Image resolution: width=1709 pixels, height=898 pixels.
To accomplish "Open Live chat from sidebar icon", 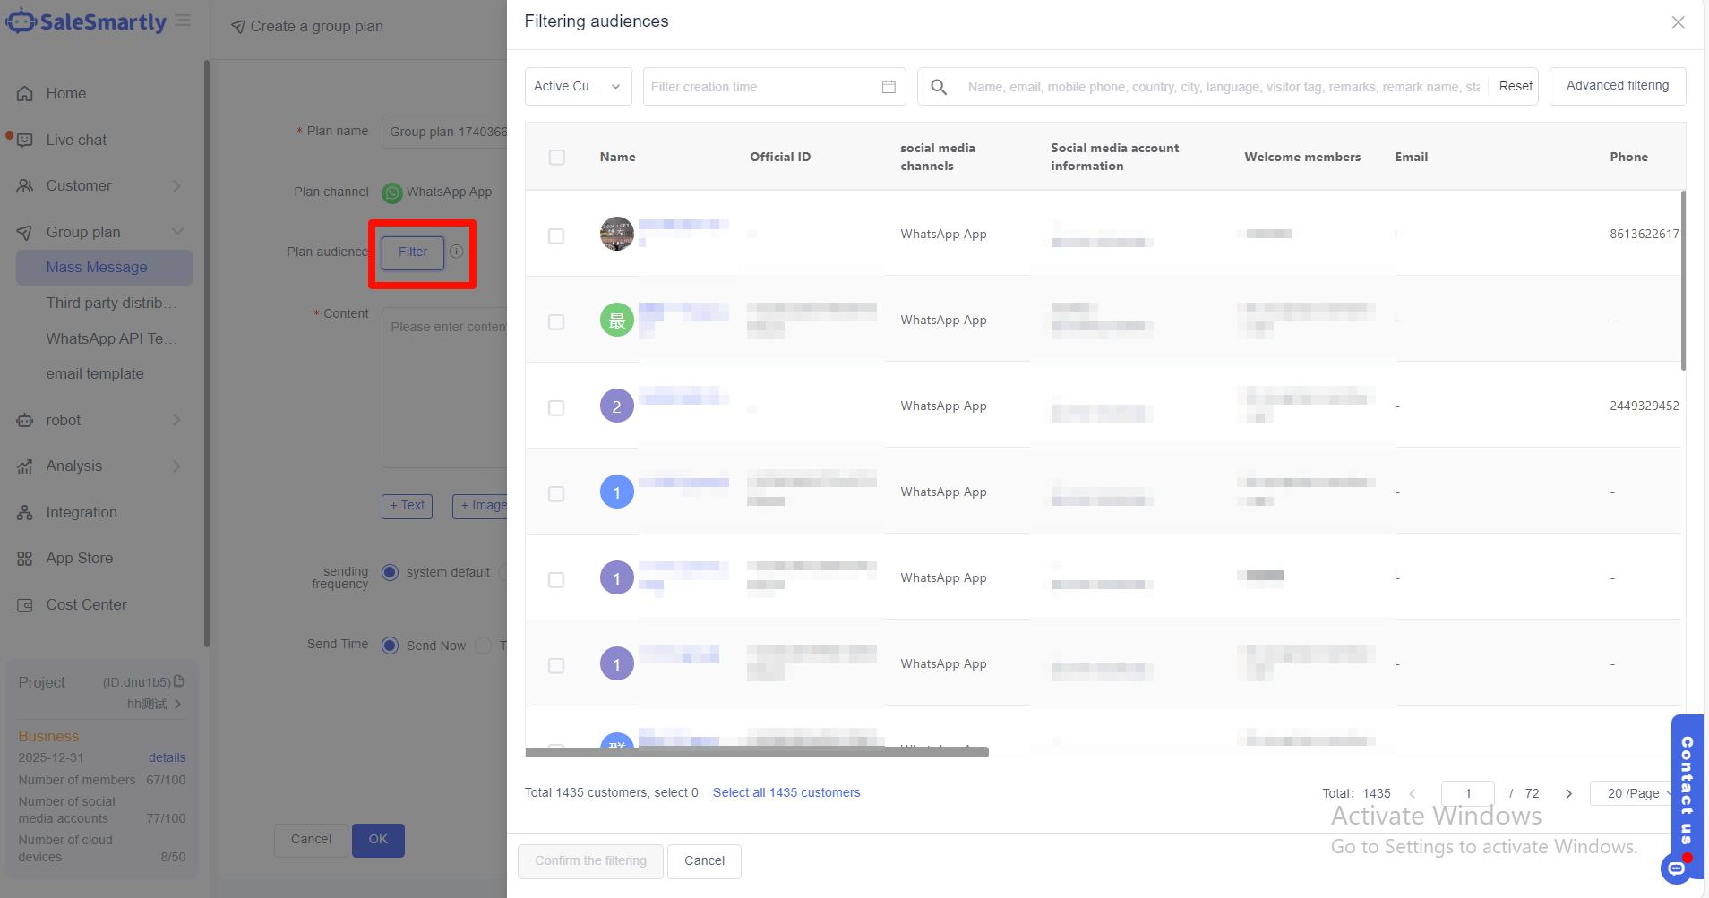I will [x=25, y=141].
